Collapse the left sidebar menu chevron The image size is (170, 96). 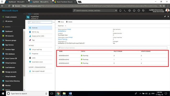point(24,14)
